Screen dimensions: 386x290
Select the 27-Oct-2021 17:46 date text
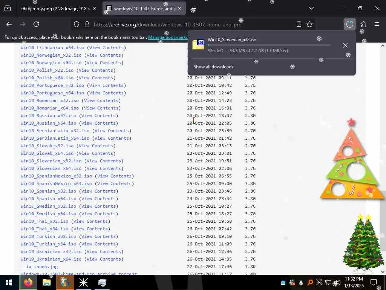pos(209,267)
